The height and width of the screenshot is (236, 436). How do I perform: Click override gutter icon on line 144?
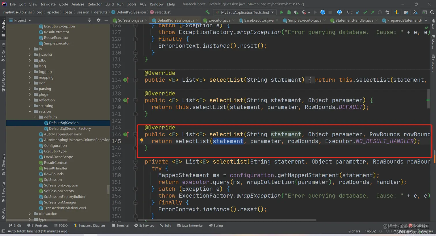point(126,134)
